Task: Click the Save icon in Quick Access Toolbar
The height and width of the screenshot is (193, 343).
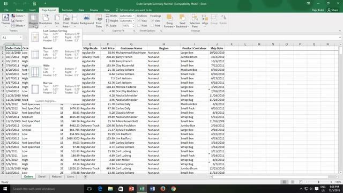Action: (6, 4)
